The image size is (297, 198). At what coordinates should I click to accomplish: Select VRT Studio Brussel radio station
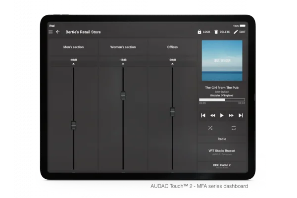pyautogui.click(x=222, y=152)
